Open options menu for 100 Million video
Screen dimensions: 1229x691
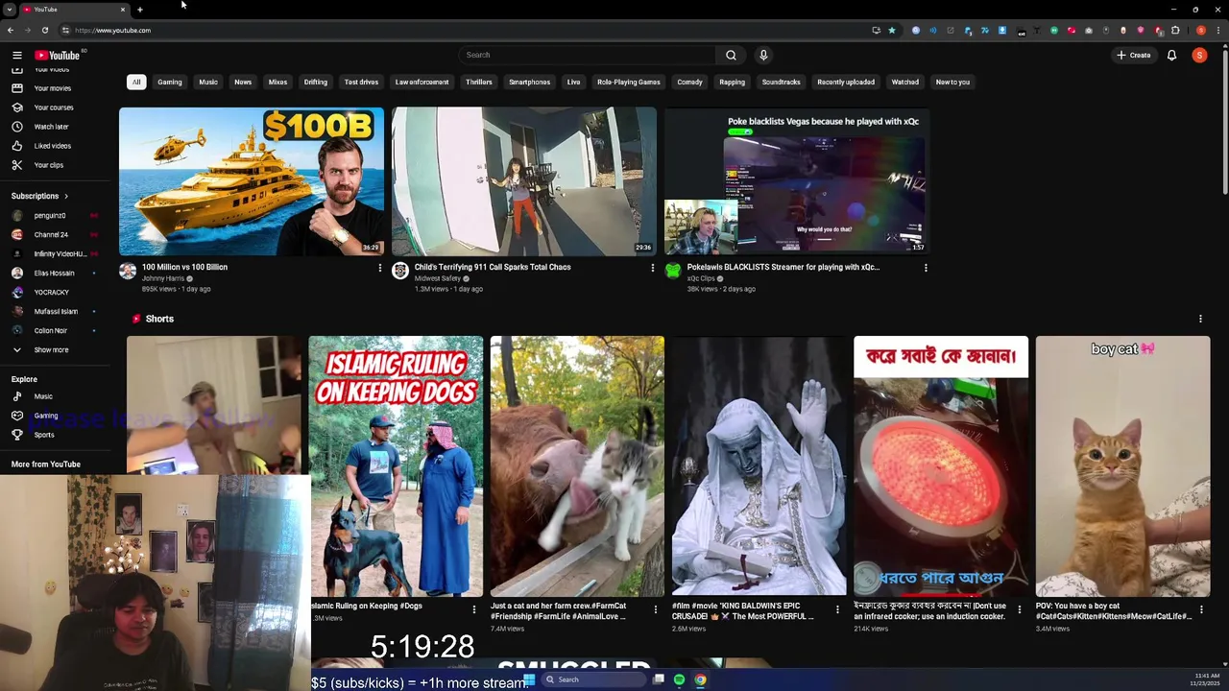380,268
